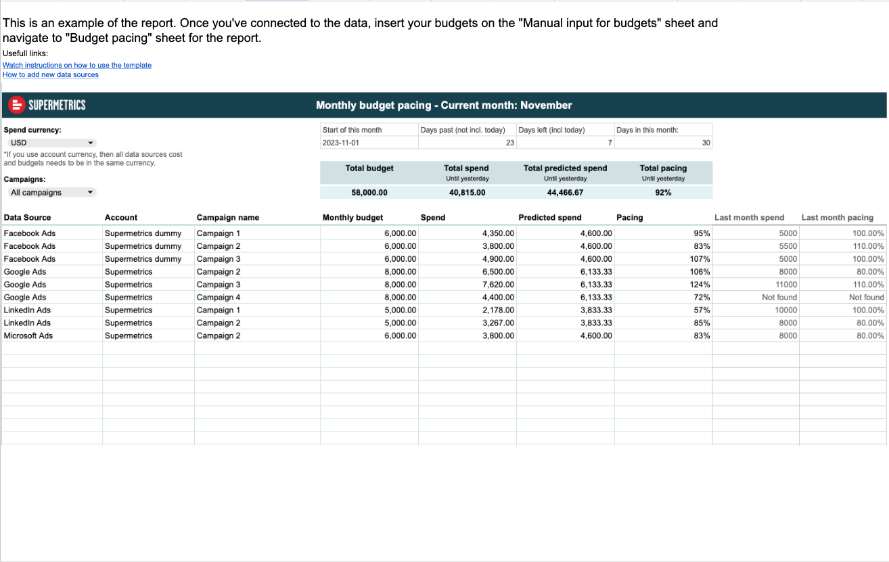
Task: Click the Total predicted spend value 44,466.67
Action: [x=565, y=193]
